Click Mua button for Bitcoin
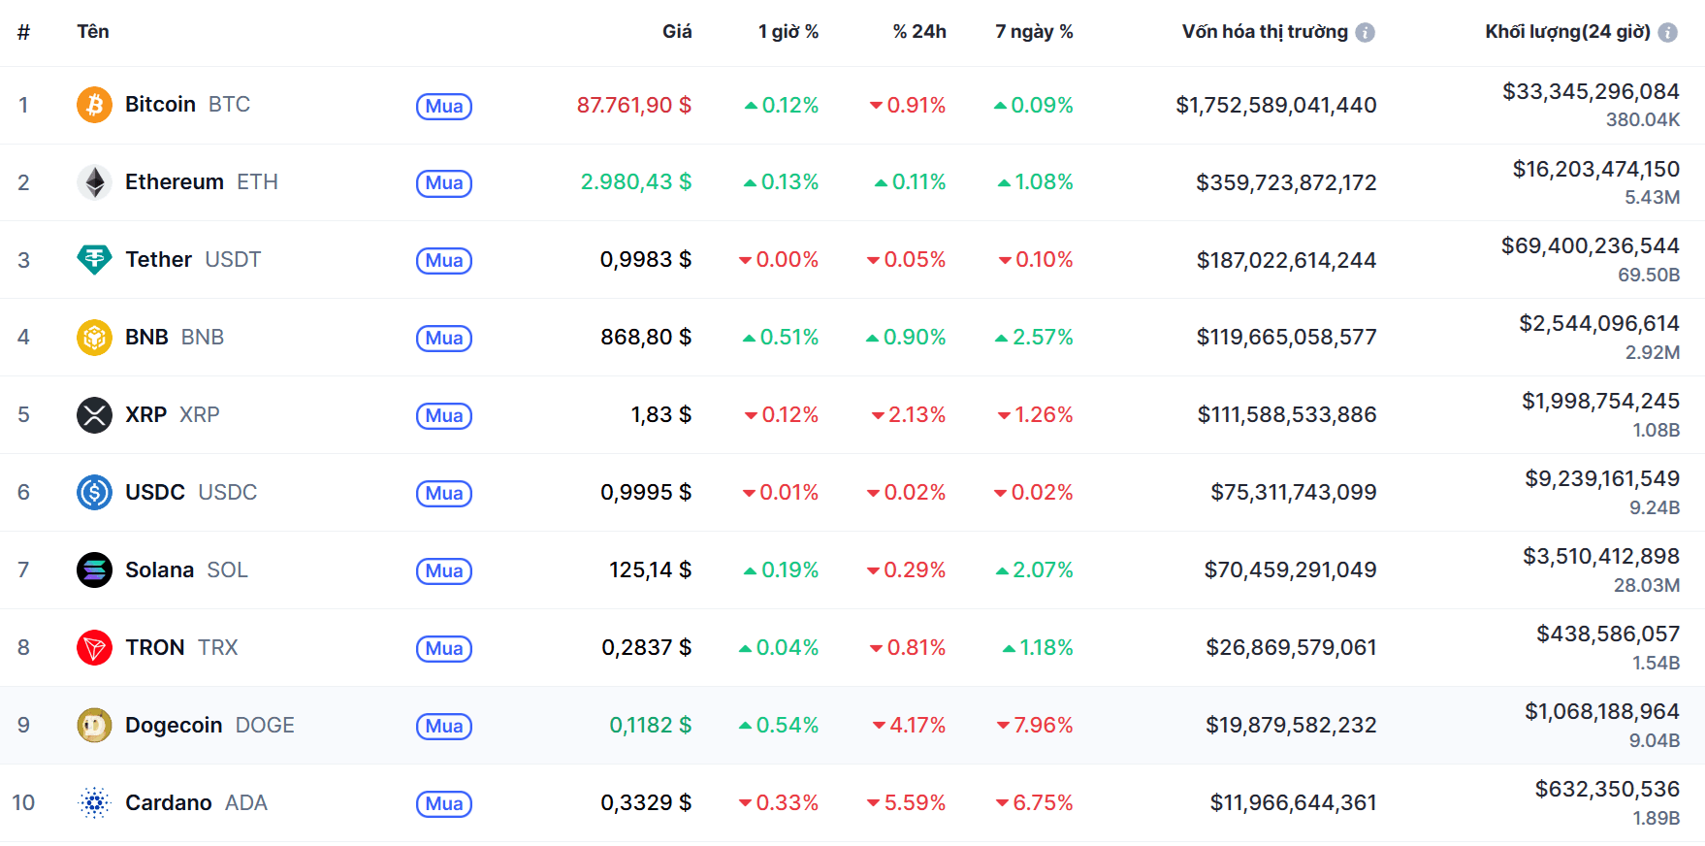Image resolution: width=1705 pixels, height=846 pixels. 444,106
